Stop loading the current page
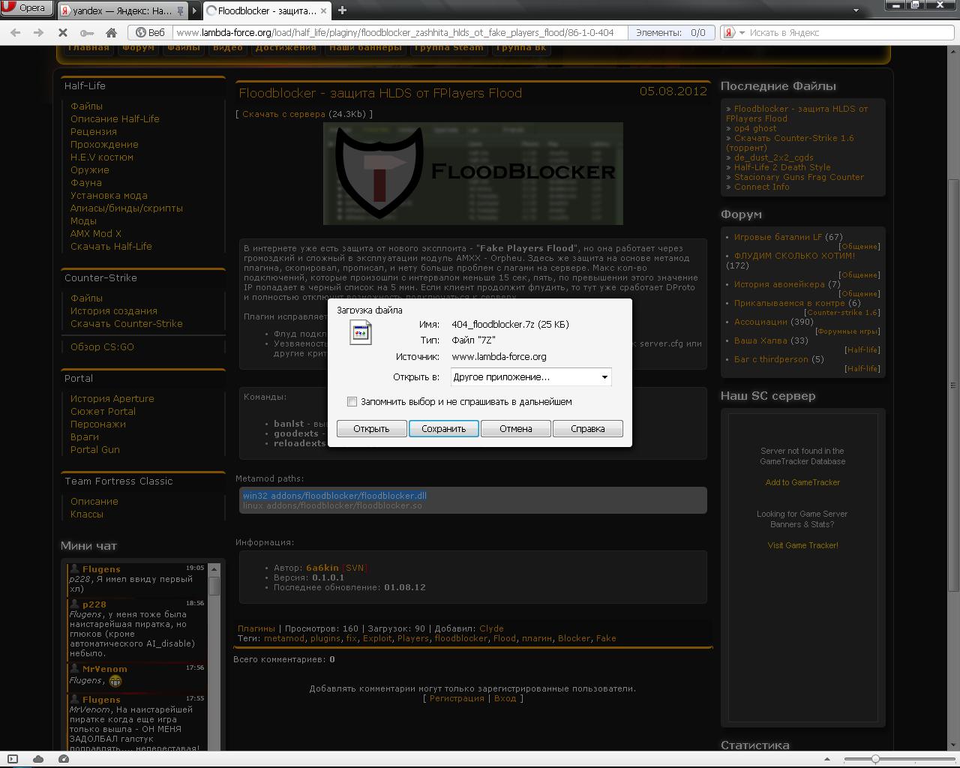The height and width of the screenshot is (768, 960). 63,33
